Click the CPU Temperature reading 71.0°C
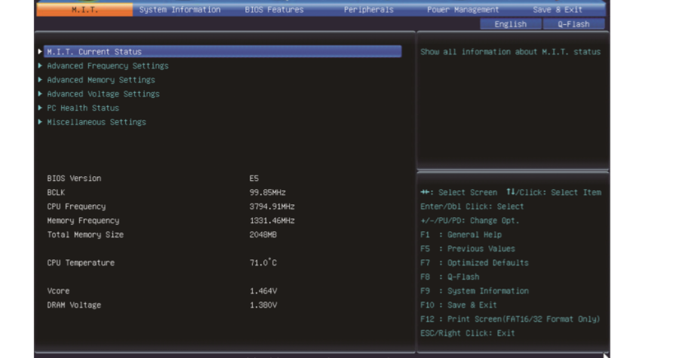 point(263,263)
